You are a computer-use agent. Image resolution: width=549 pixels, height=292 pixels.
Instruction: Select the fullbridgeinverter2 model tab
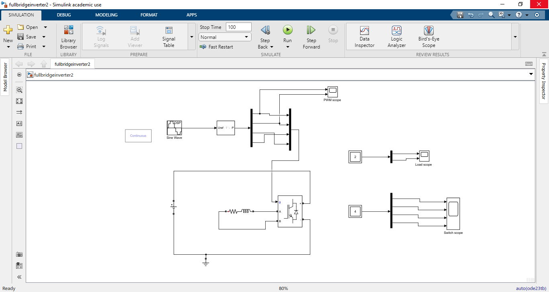pyautogui.click(x=72, y=64)
